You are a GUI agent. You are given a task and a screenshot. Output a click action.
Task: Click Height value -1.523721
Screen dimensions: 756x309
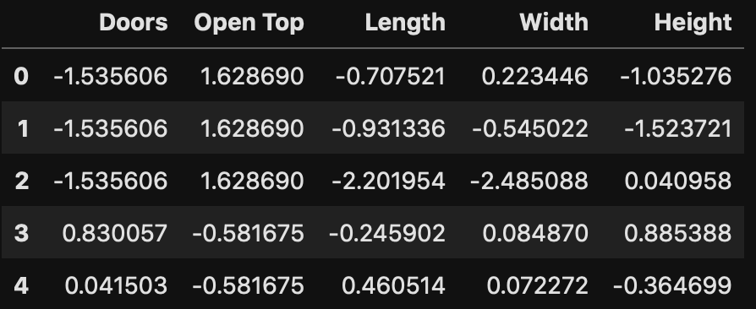tap(678, 128)
